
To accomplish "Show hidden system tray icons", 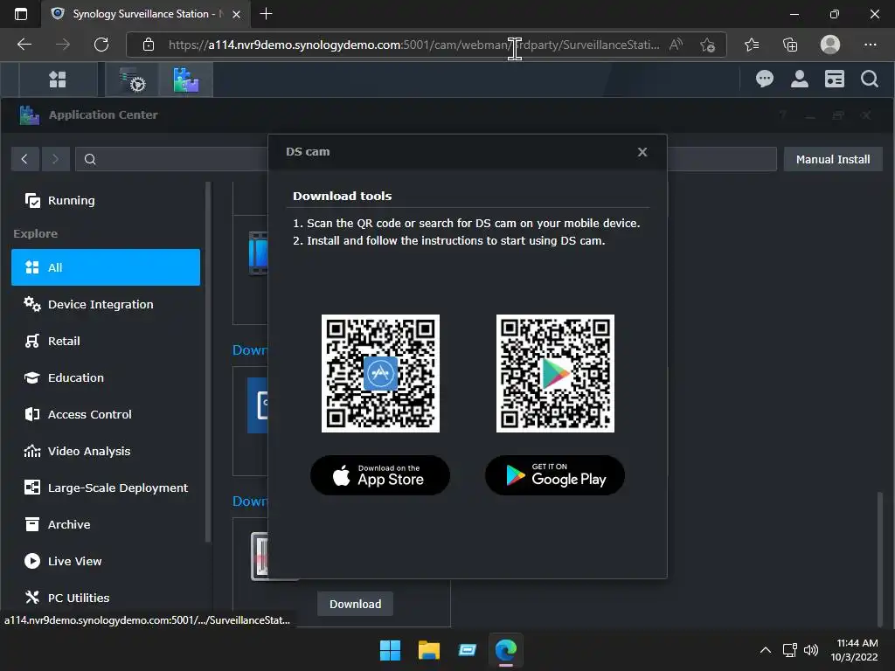I will [x=766, y=650].
